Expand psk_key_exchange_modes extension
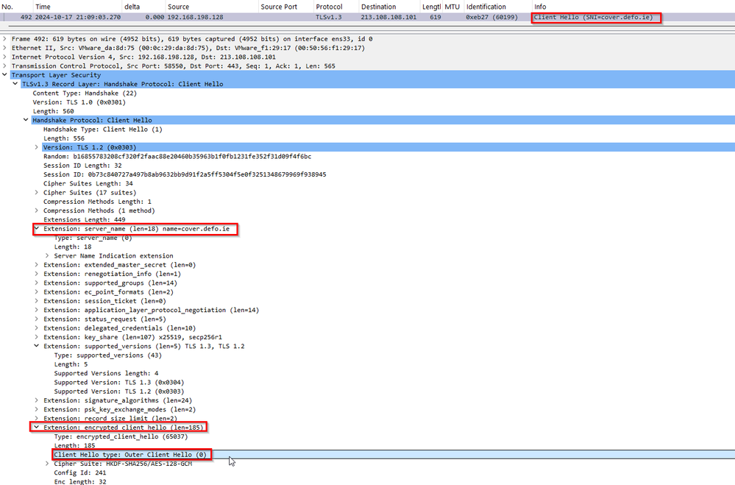This screenshot has height=485, width=735. click(36, 409)
